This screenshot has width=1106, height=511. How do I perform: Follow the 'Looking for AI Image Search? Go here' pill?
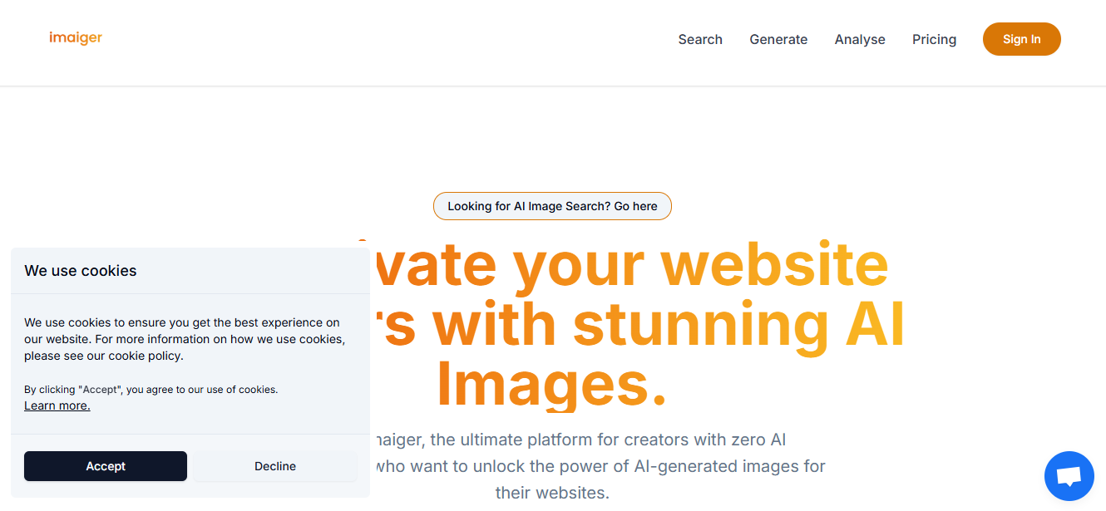point(552,206)
